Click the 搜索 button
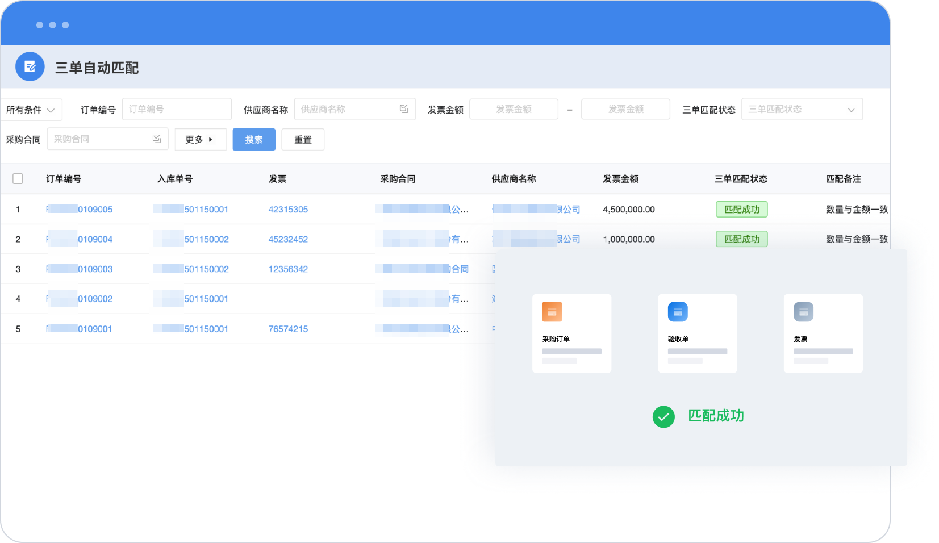 [254, 140]
